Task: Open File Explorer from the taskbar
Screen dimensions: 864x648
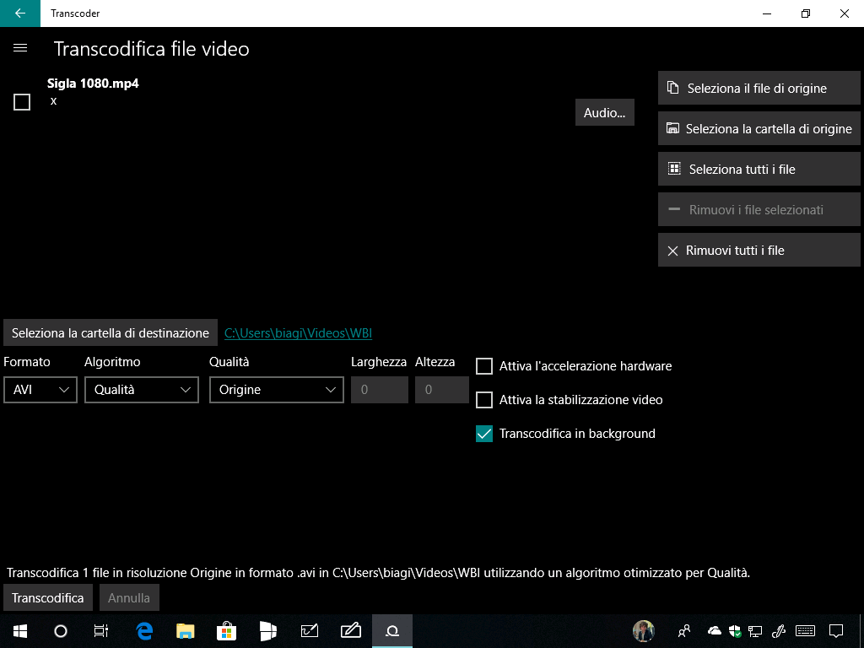Action: [x=185, y=631]
